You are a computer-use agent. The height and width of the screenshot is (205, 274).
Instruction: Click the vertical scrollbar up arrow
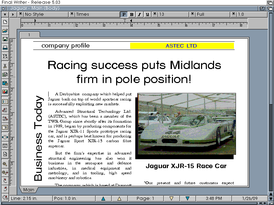271,194
